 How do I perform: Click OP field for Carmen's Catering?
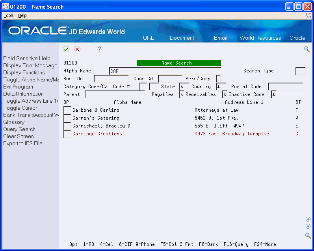(x=67, y=118)
